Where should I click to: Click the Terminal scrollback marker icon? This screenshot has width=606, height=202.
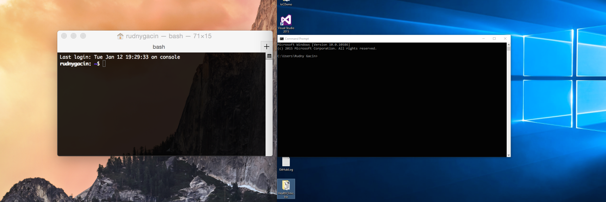[x=269, y=56]
